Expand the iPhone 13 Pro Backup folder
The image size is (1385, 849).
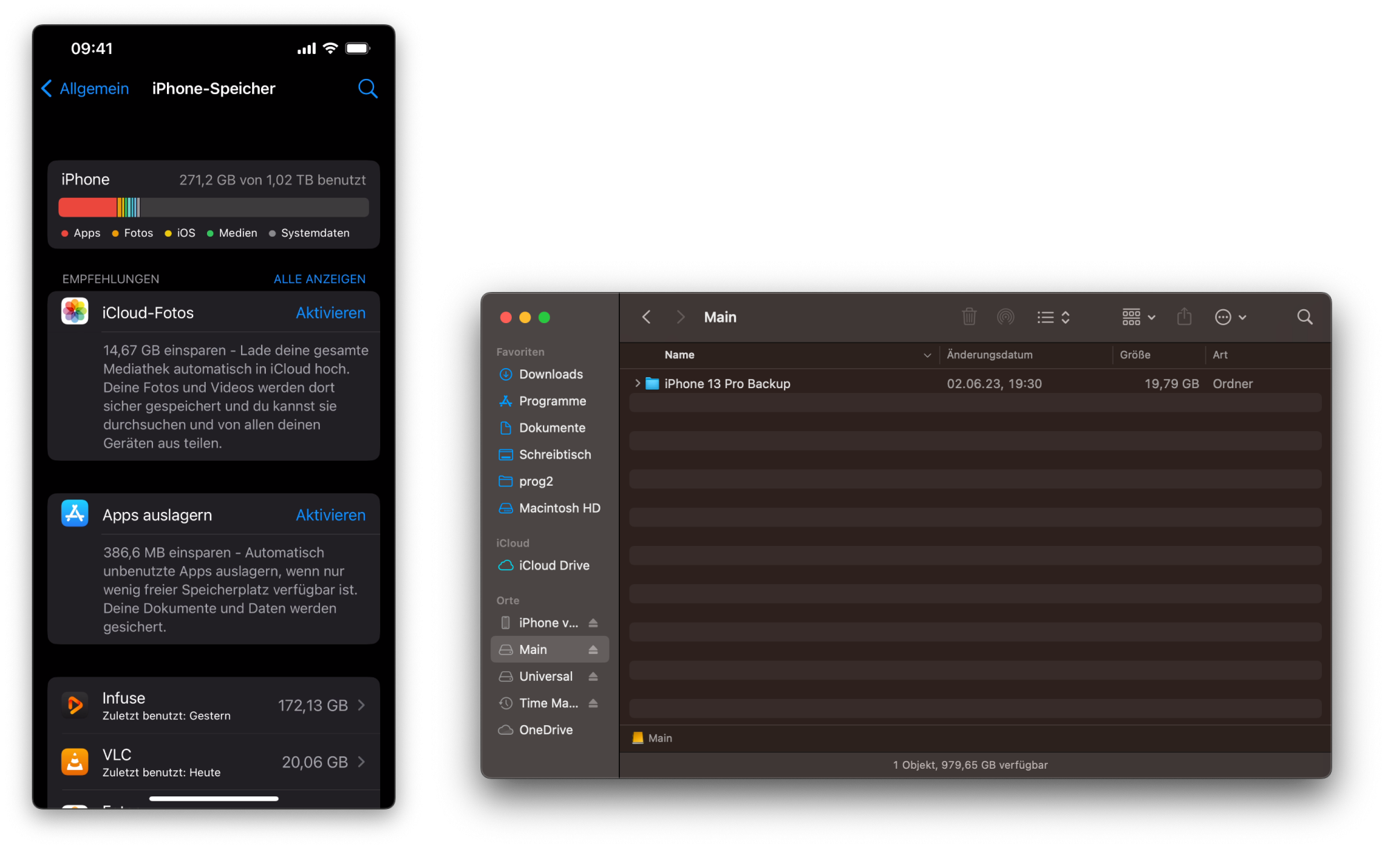coord(638,383)
